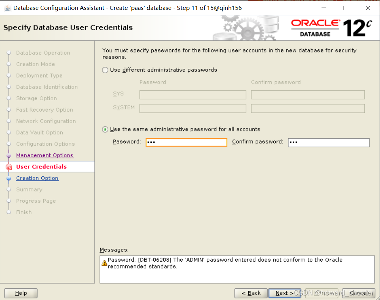Click the Finish step indicator circle
The width and height of the screenshot is (380, 300).
[x=8, y=212]
